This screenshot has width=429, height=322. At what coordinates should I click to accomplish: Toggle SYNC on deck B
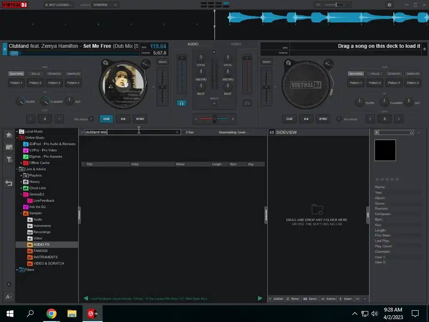pyautogui.click(x=323, y=119)
